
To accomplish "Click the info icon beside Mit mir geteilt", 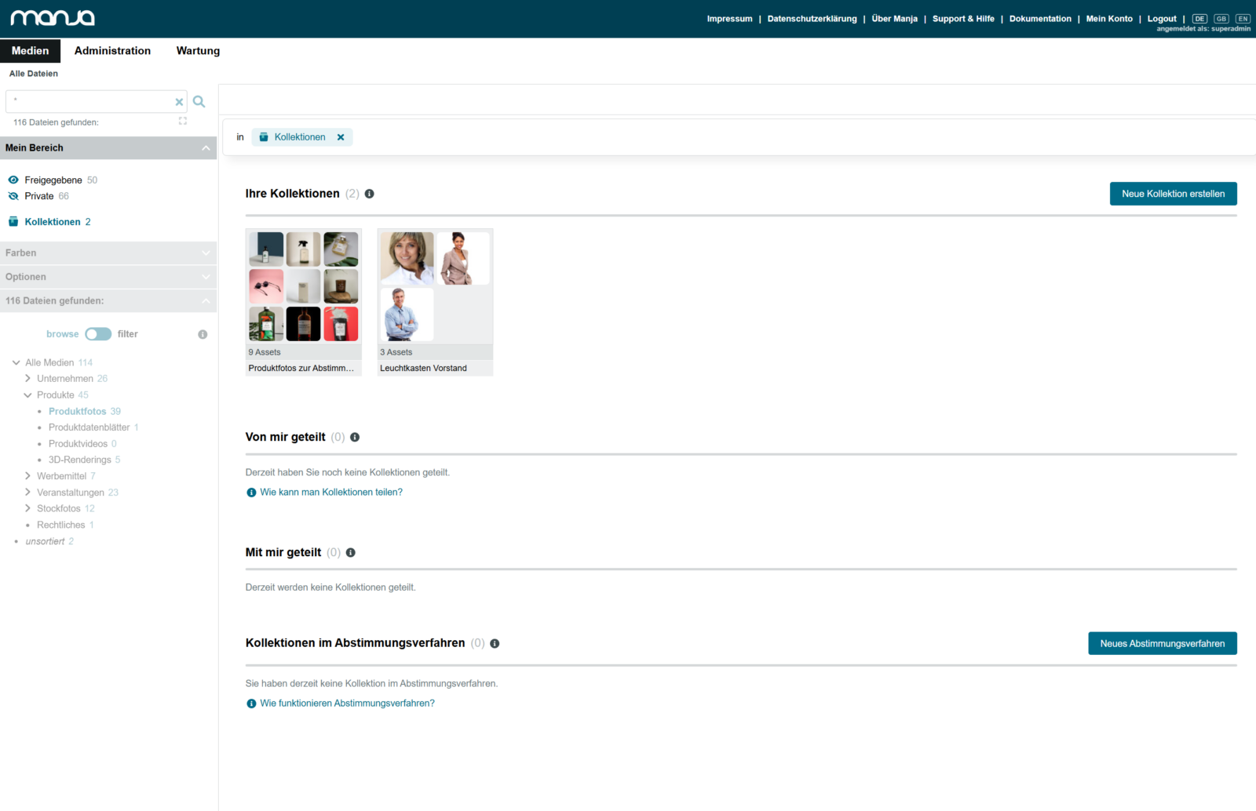I will pyautogui.click(x=351, y=553).
